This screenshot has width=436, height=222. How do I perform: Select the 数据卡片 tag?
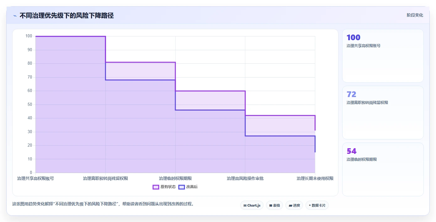pos(317,205)
